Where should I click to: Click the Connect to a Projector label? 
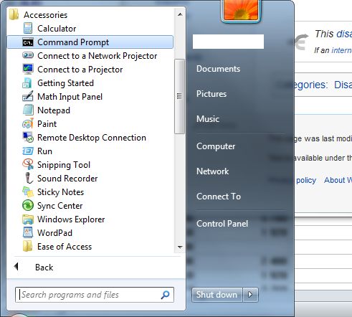[80, 70]
